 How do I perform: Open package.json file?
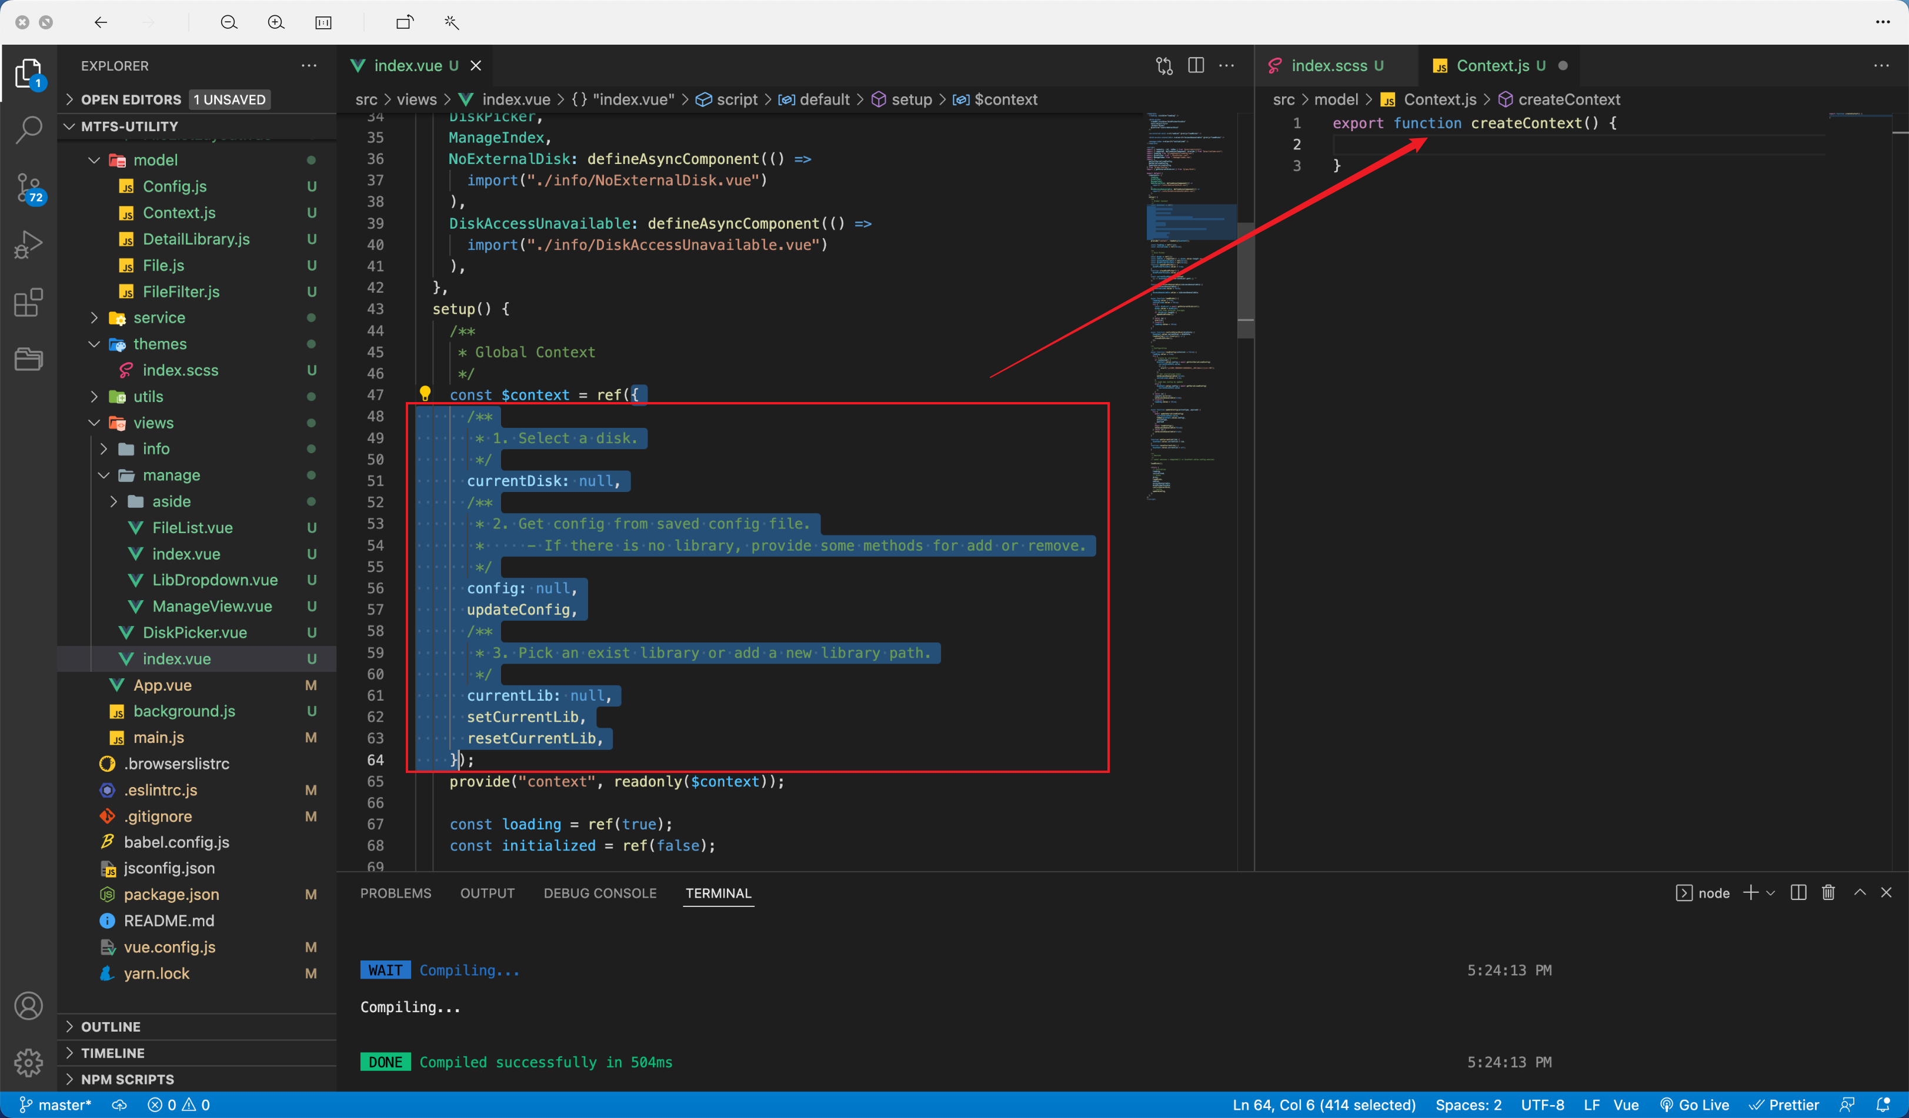coord(197,895)
